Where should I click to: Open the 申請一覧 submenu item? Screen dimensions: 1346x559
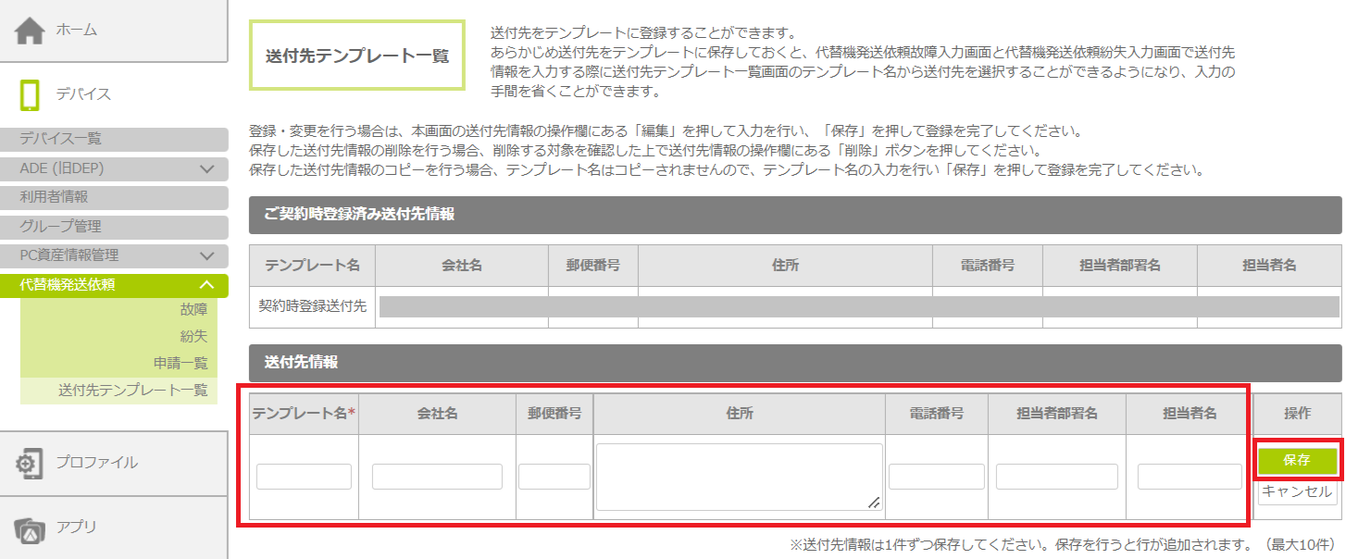click(181, 364)
